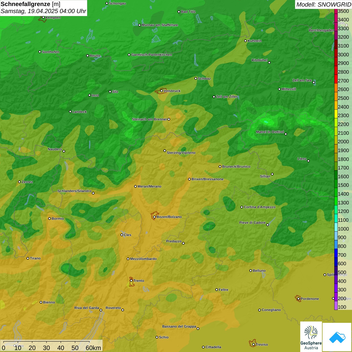
Task: Click the 'Rovereto' label
Action: (x=113, y=308)
